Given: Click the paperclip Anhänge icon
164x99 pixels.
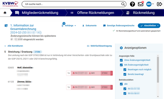Looking at the screenshot, I should pos(62,26).
